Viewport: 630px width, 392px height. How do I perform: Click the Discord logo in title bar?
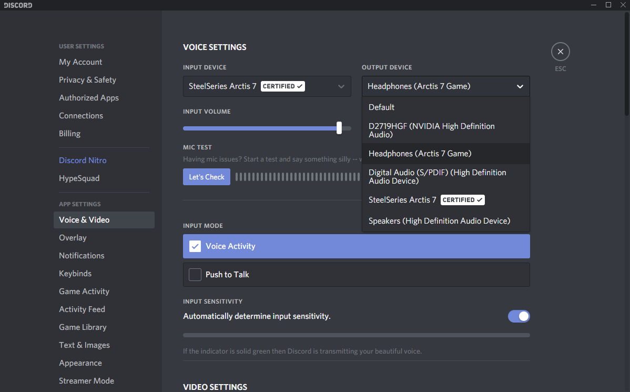click(18, 5)
